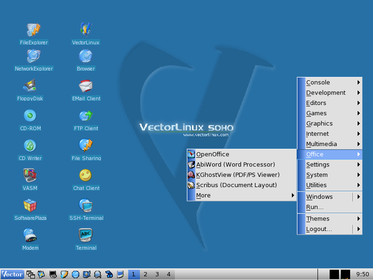Open the Modem desktop icon

click(30, 236)
